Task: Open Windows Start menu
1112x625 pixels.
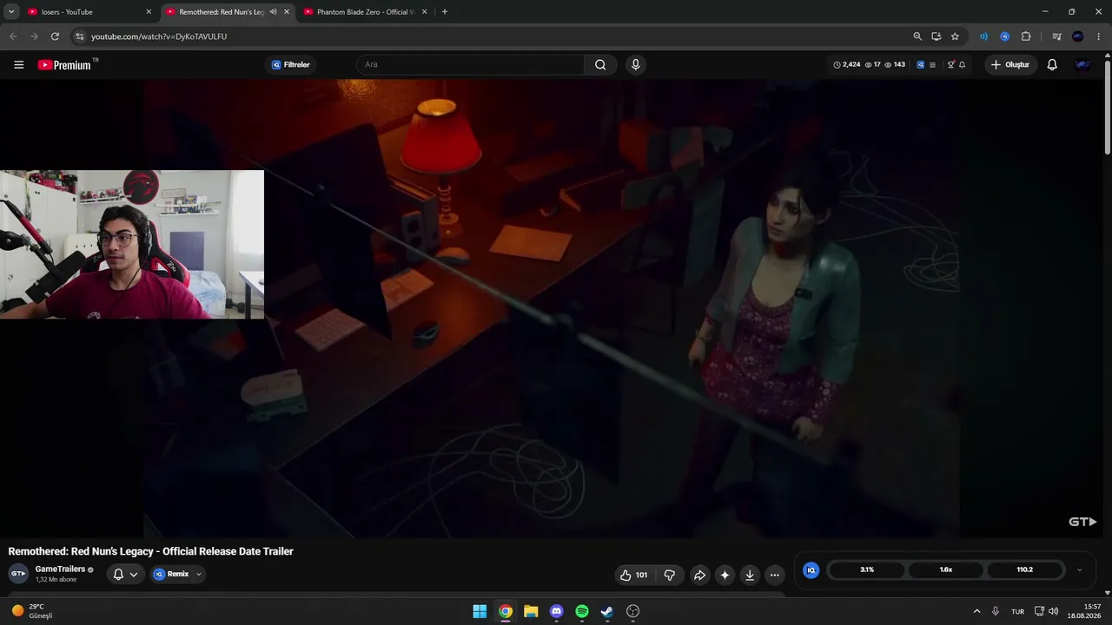Action: tap(480, 611)
